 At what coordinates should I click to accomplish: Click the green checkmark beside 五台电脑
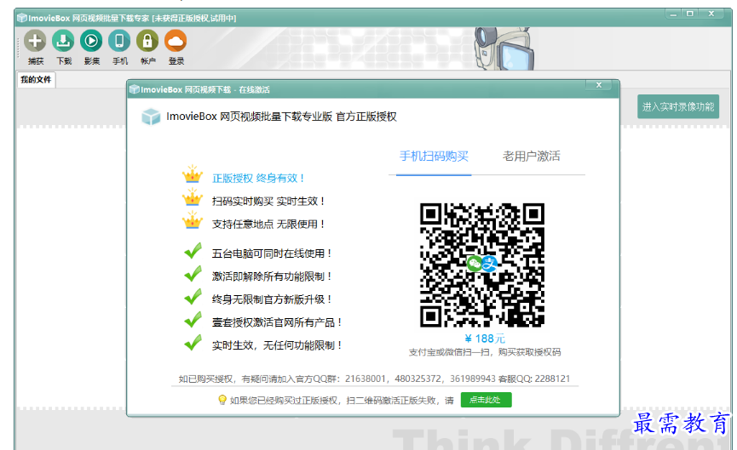193,251
